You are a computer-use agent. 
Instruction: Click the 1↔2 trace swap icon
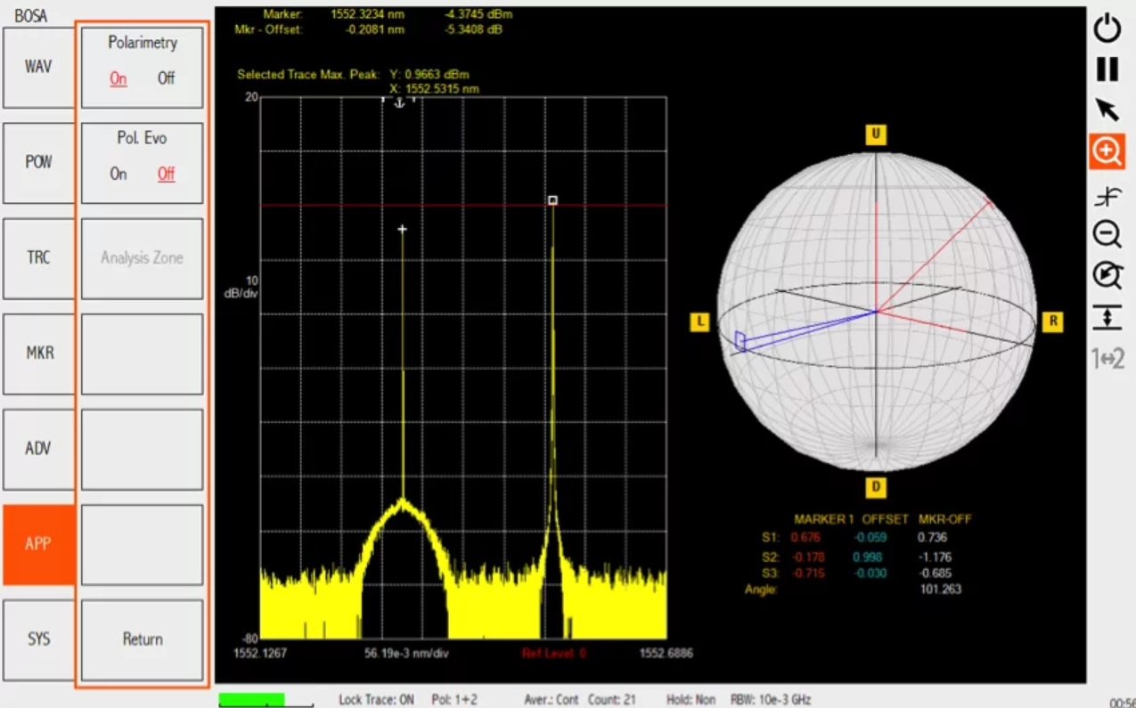pyautogui.click(x=1107, y=359)
